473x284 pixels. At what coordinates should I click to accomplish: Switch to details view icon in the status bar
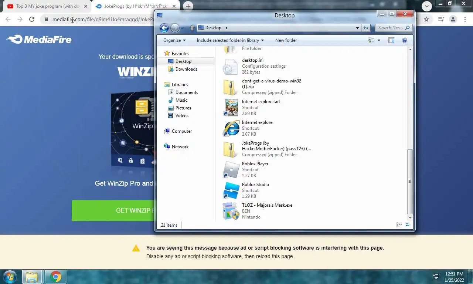pyautogui.click(x=399, y=225)
